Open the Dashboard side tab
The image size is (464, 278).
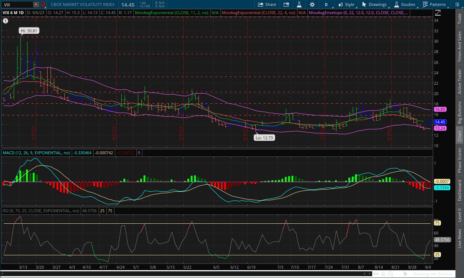point(460,191)
